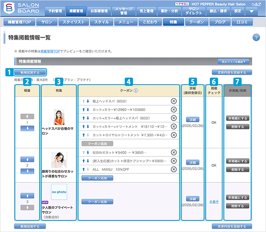Delete the ヘッドスパが自慢のサロン feature
This screenshot has width=266, height=232.
click(237, 127)
